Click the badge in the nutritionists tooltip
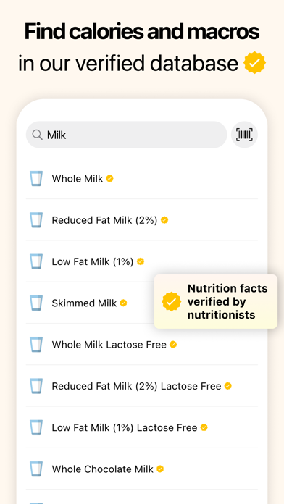 point(172,301)
